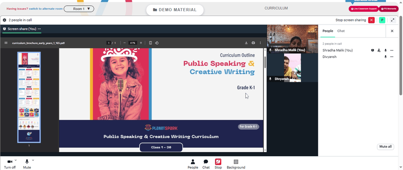This screenshot has width=403, height=170.
Task: Expand camera options chevron
Action: [15, 160]
